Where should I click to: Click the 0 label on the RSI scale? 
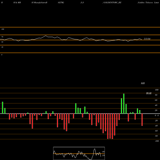pos(2,55)
